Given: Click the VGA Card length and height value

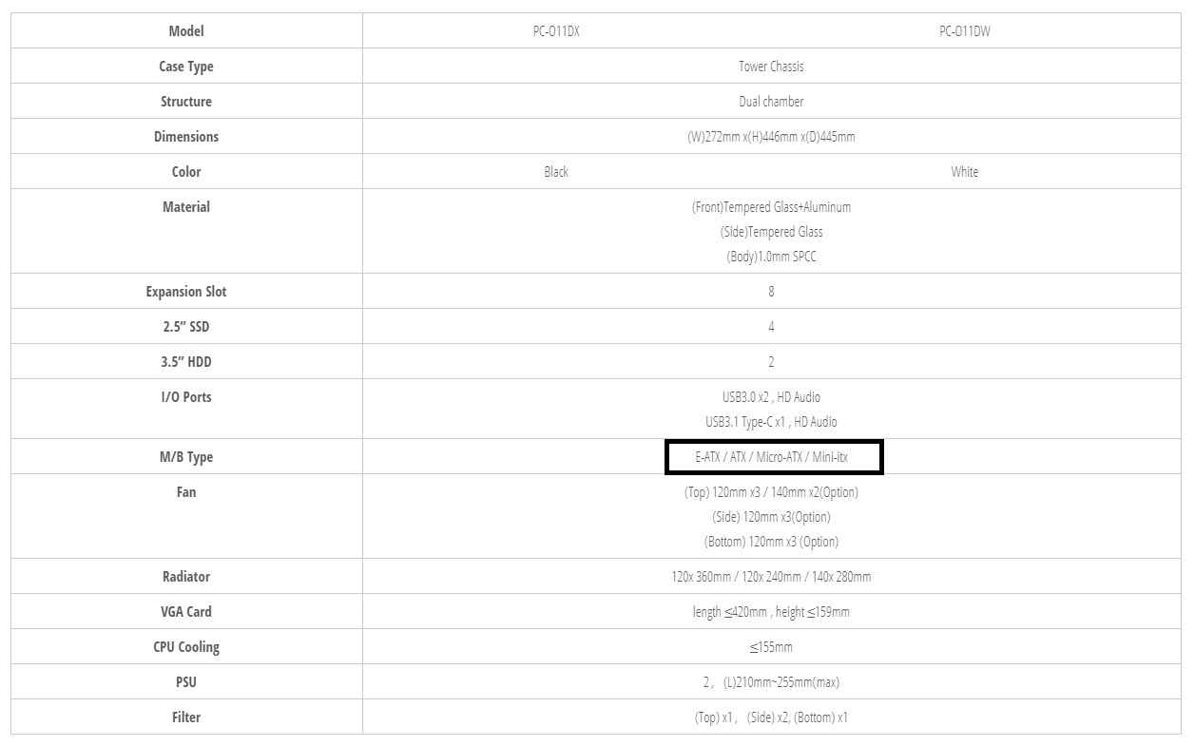Looking at the screenshot, I should [x=771, y=612].
